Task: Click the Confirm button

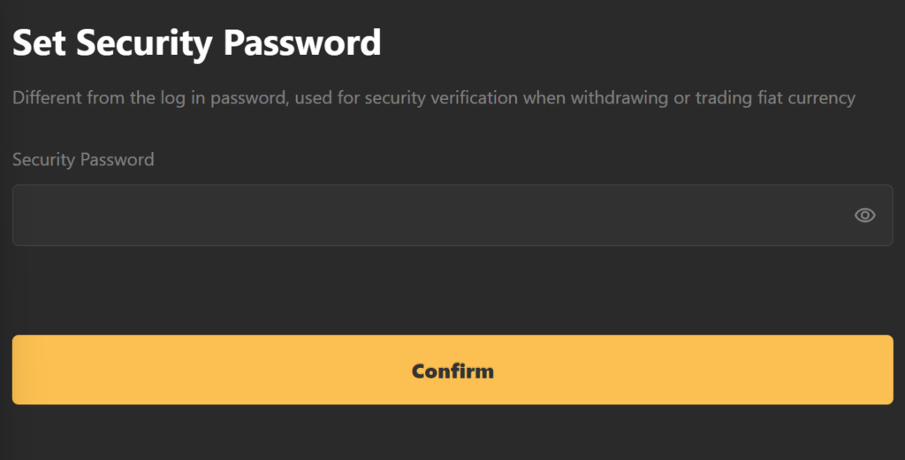Action: [452, 370]
